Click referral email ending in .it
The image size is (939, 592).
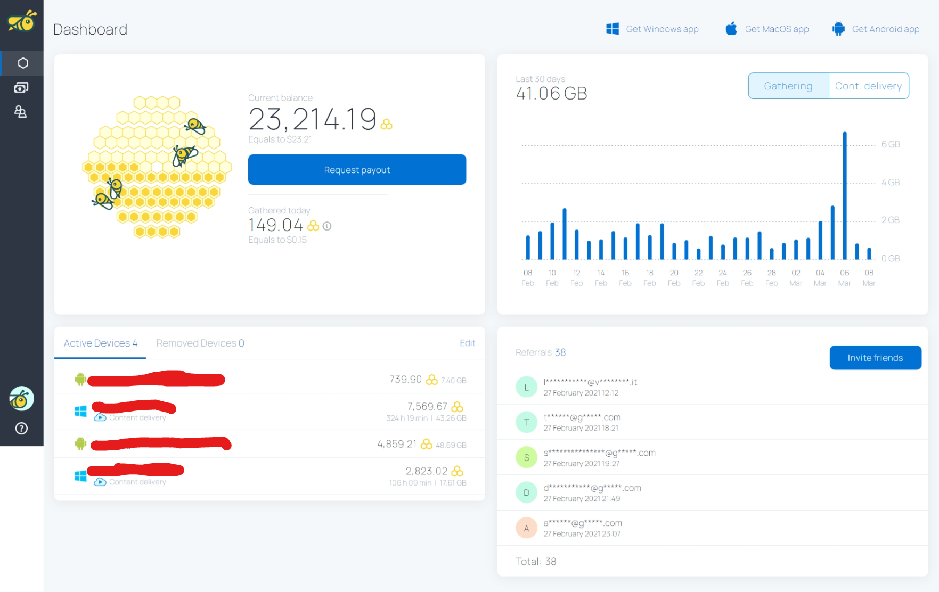590,382
